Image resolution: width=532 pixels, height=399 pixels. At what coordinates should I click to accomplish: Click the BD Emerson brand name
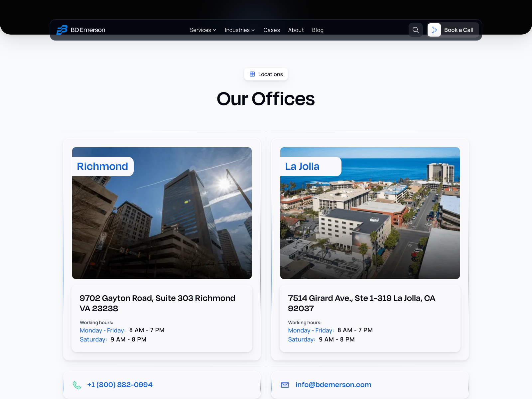click(x=88, y=30)
